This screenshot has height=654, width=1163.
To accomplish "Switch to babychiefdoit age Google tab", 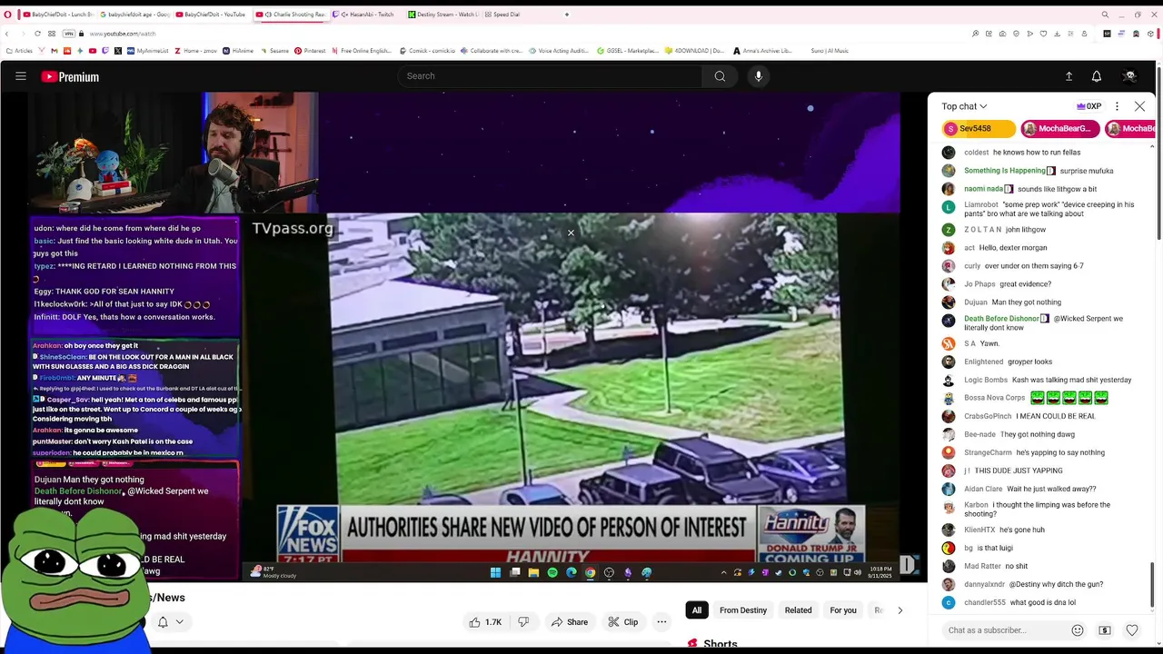I will [134, 15].
